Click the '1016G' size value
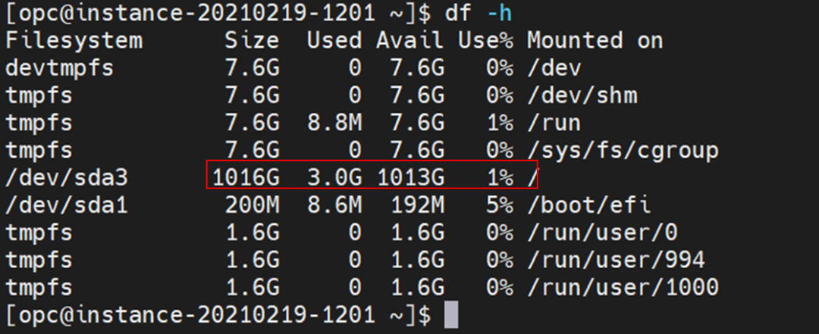Screen dimensions: 819x334 tap(245, 179)
